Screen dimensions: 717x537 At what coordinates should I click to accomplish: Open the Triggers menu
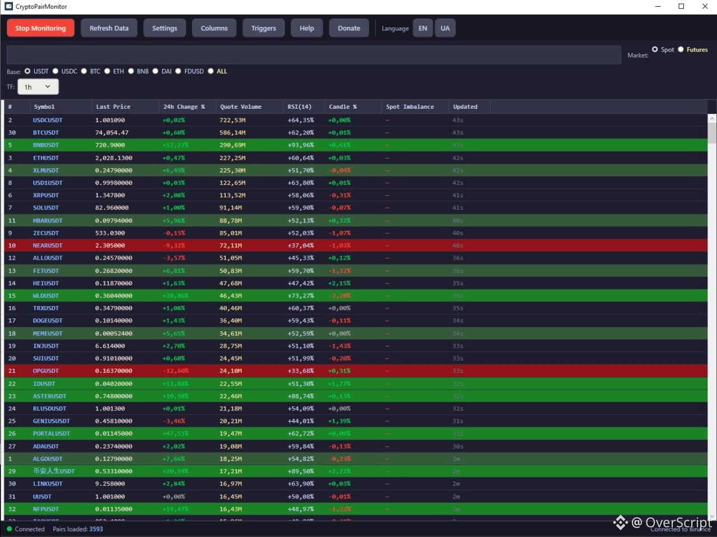(263, 28)
